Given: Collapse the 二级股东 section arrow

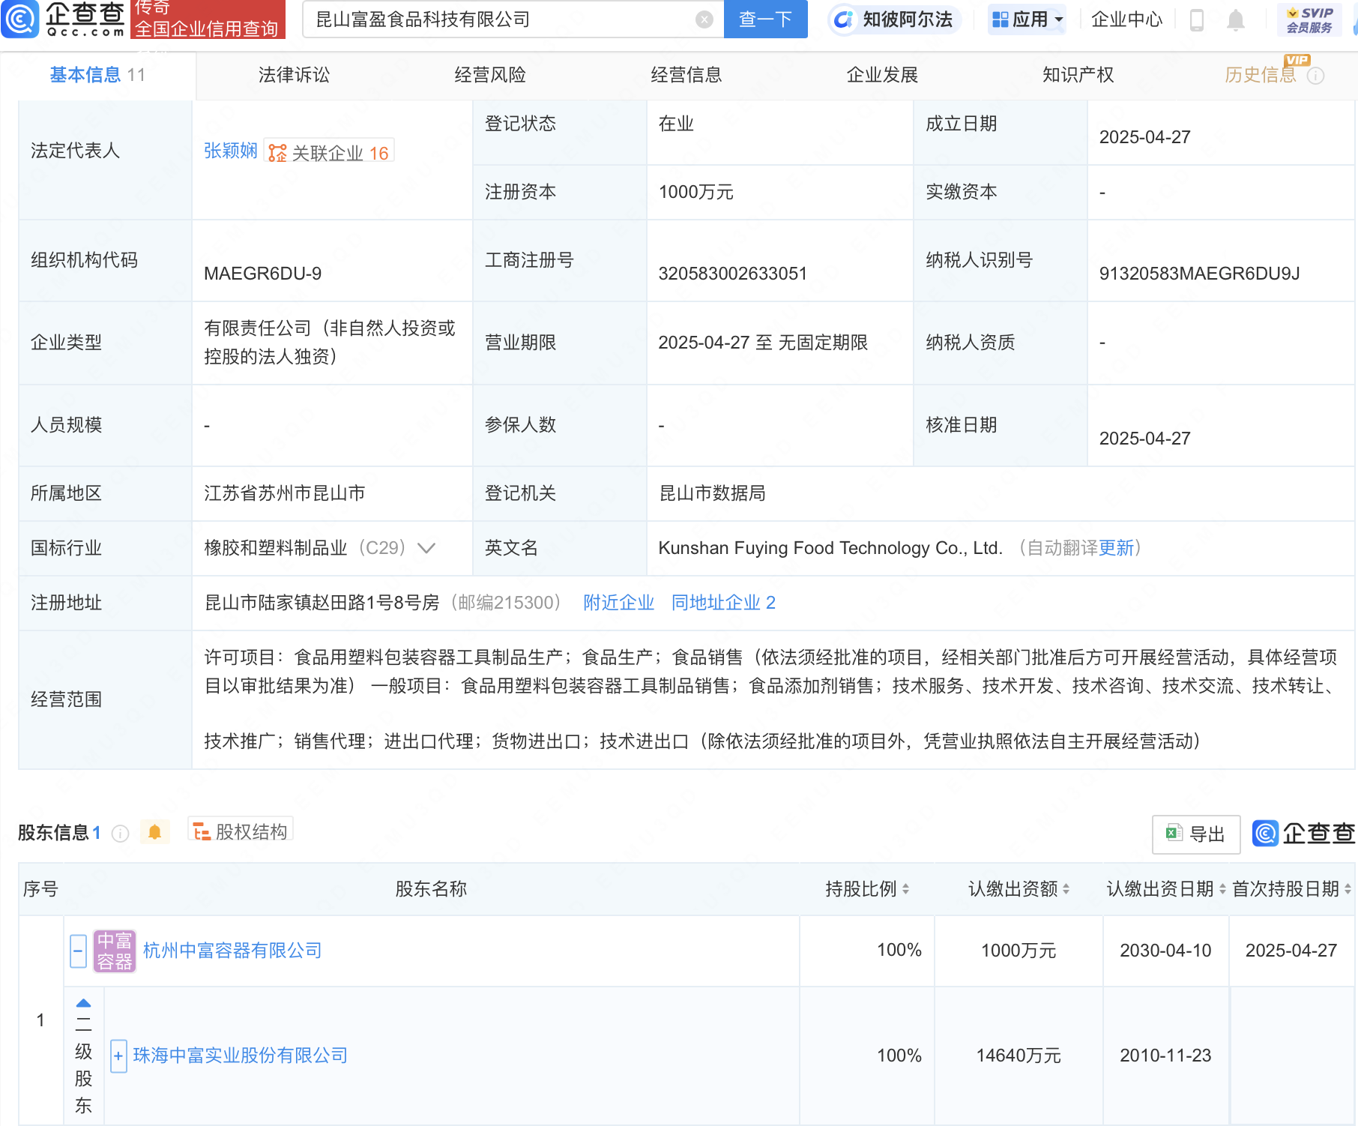Looking at the screenshot, I should pos(83,1003).
